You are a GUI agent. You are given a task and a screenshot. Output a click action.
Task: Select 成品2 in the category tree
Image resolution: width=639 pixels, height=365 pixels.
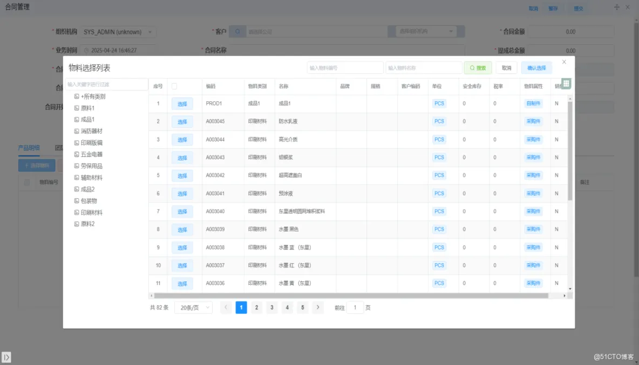[87, 189]
